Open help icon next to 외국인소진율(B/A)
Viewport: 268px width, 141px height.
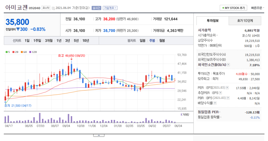(x=228, y=65)
